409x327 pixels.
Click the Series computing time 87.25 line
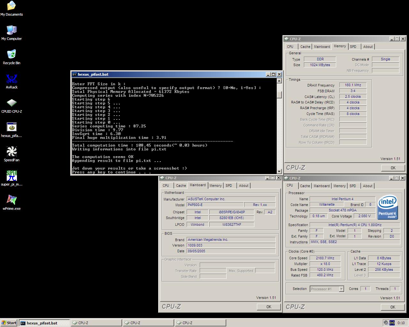109,126
